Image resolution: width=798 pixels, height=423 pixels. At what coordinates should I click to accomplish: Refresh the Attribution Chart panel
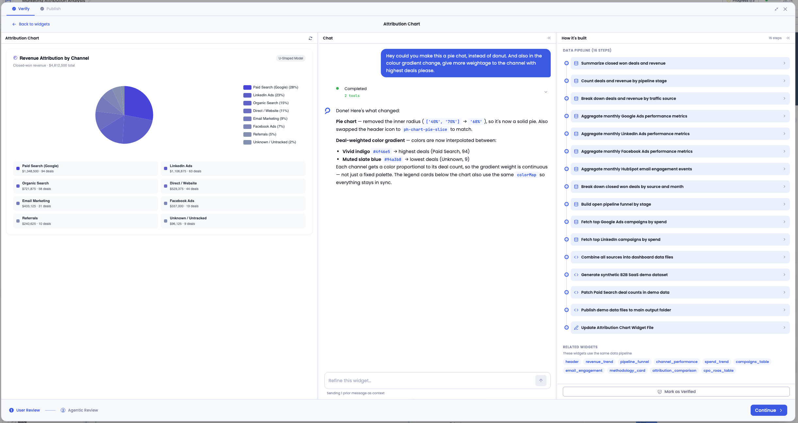[x=310, y=38]
